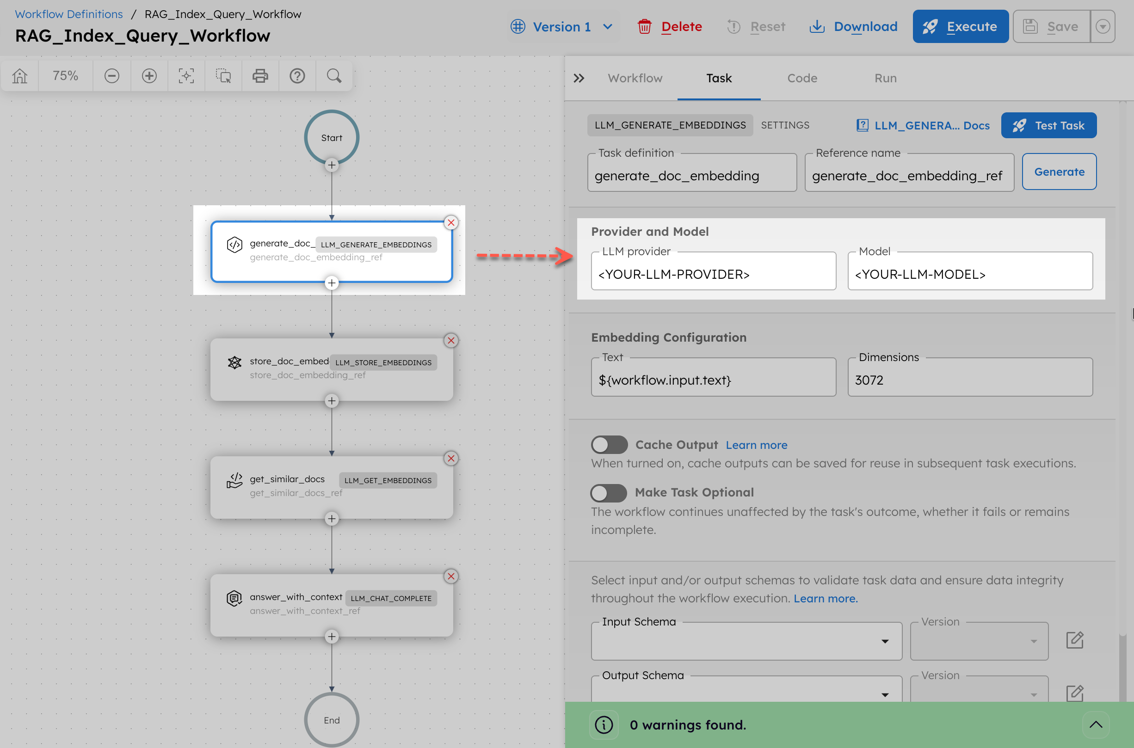1134x748 pixels.
Task: Enable the Cache Output toggle
Action: coord(609,444)
